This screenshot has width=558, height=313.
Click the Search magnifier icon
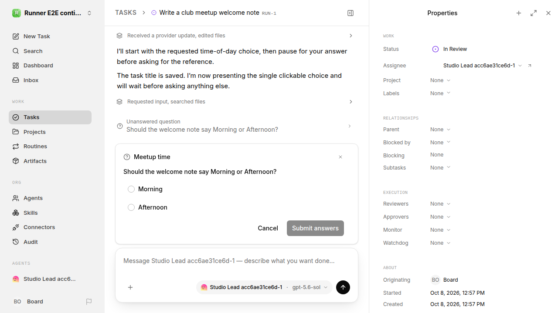coord(16,51)
